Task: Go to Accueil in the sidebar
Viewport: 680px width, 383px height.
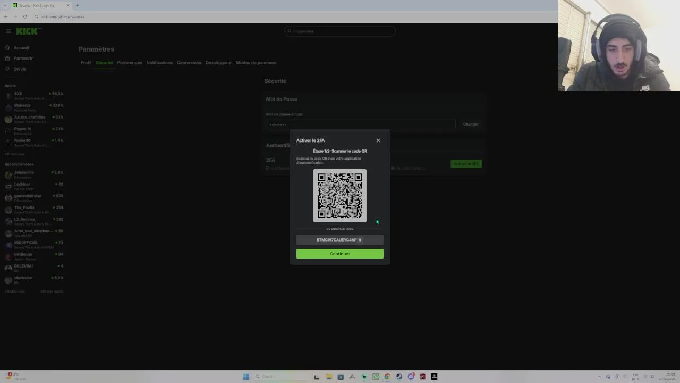Action: [x=21, y=48]
